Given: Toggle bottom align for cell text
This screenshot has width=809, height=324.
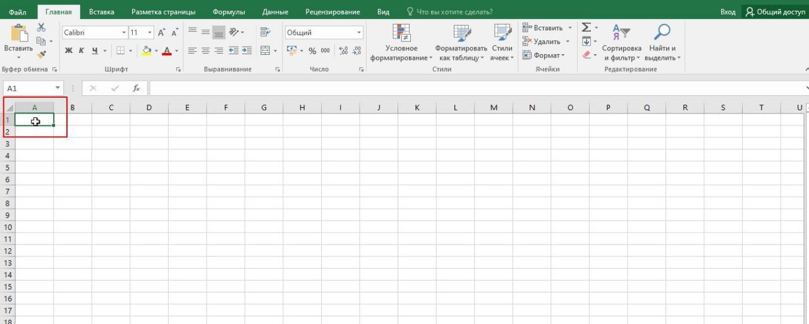Looking at the screenshot, I should (x=219, y=32).
